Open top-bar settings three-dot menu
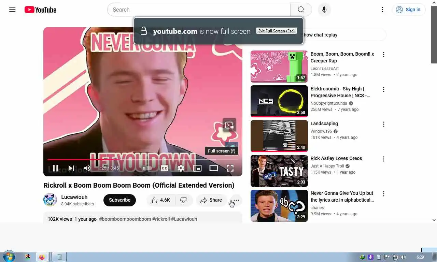The height and width of the screenshot is (262, 437). (x=382, y=10)
